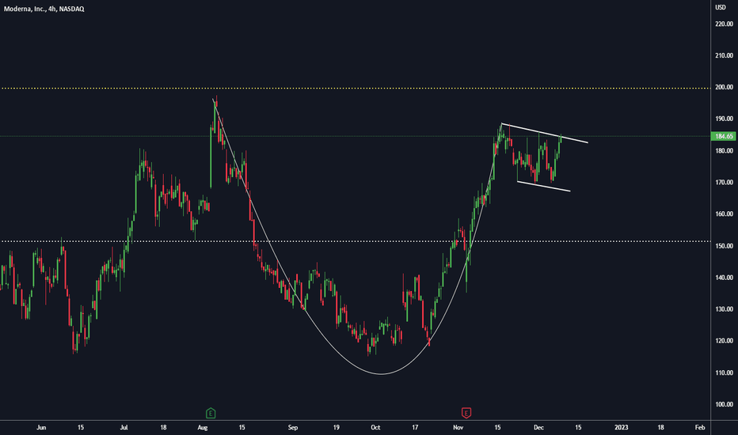Click the 100.00 price axis label
Image resolution: width=738 pixels, height=435 pixels.
[724, 404]
